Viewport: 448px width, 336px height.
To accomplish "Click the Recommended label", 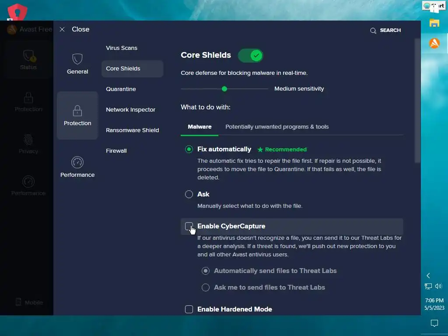I will click(x=286, y=150).
